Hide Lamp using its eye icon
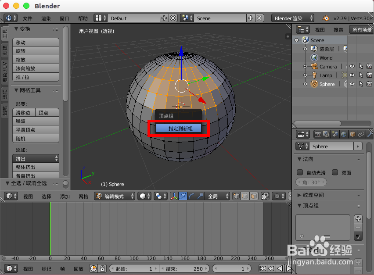The height and width of the screenshot is (275, 374). 352,75
